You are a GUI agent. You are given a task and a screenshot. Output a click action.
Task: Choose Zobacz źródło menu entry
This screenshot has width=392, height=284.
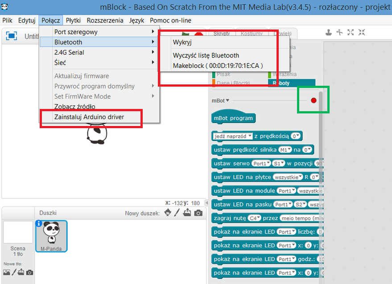pos(99,107)
